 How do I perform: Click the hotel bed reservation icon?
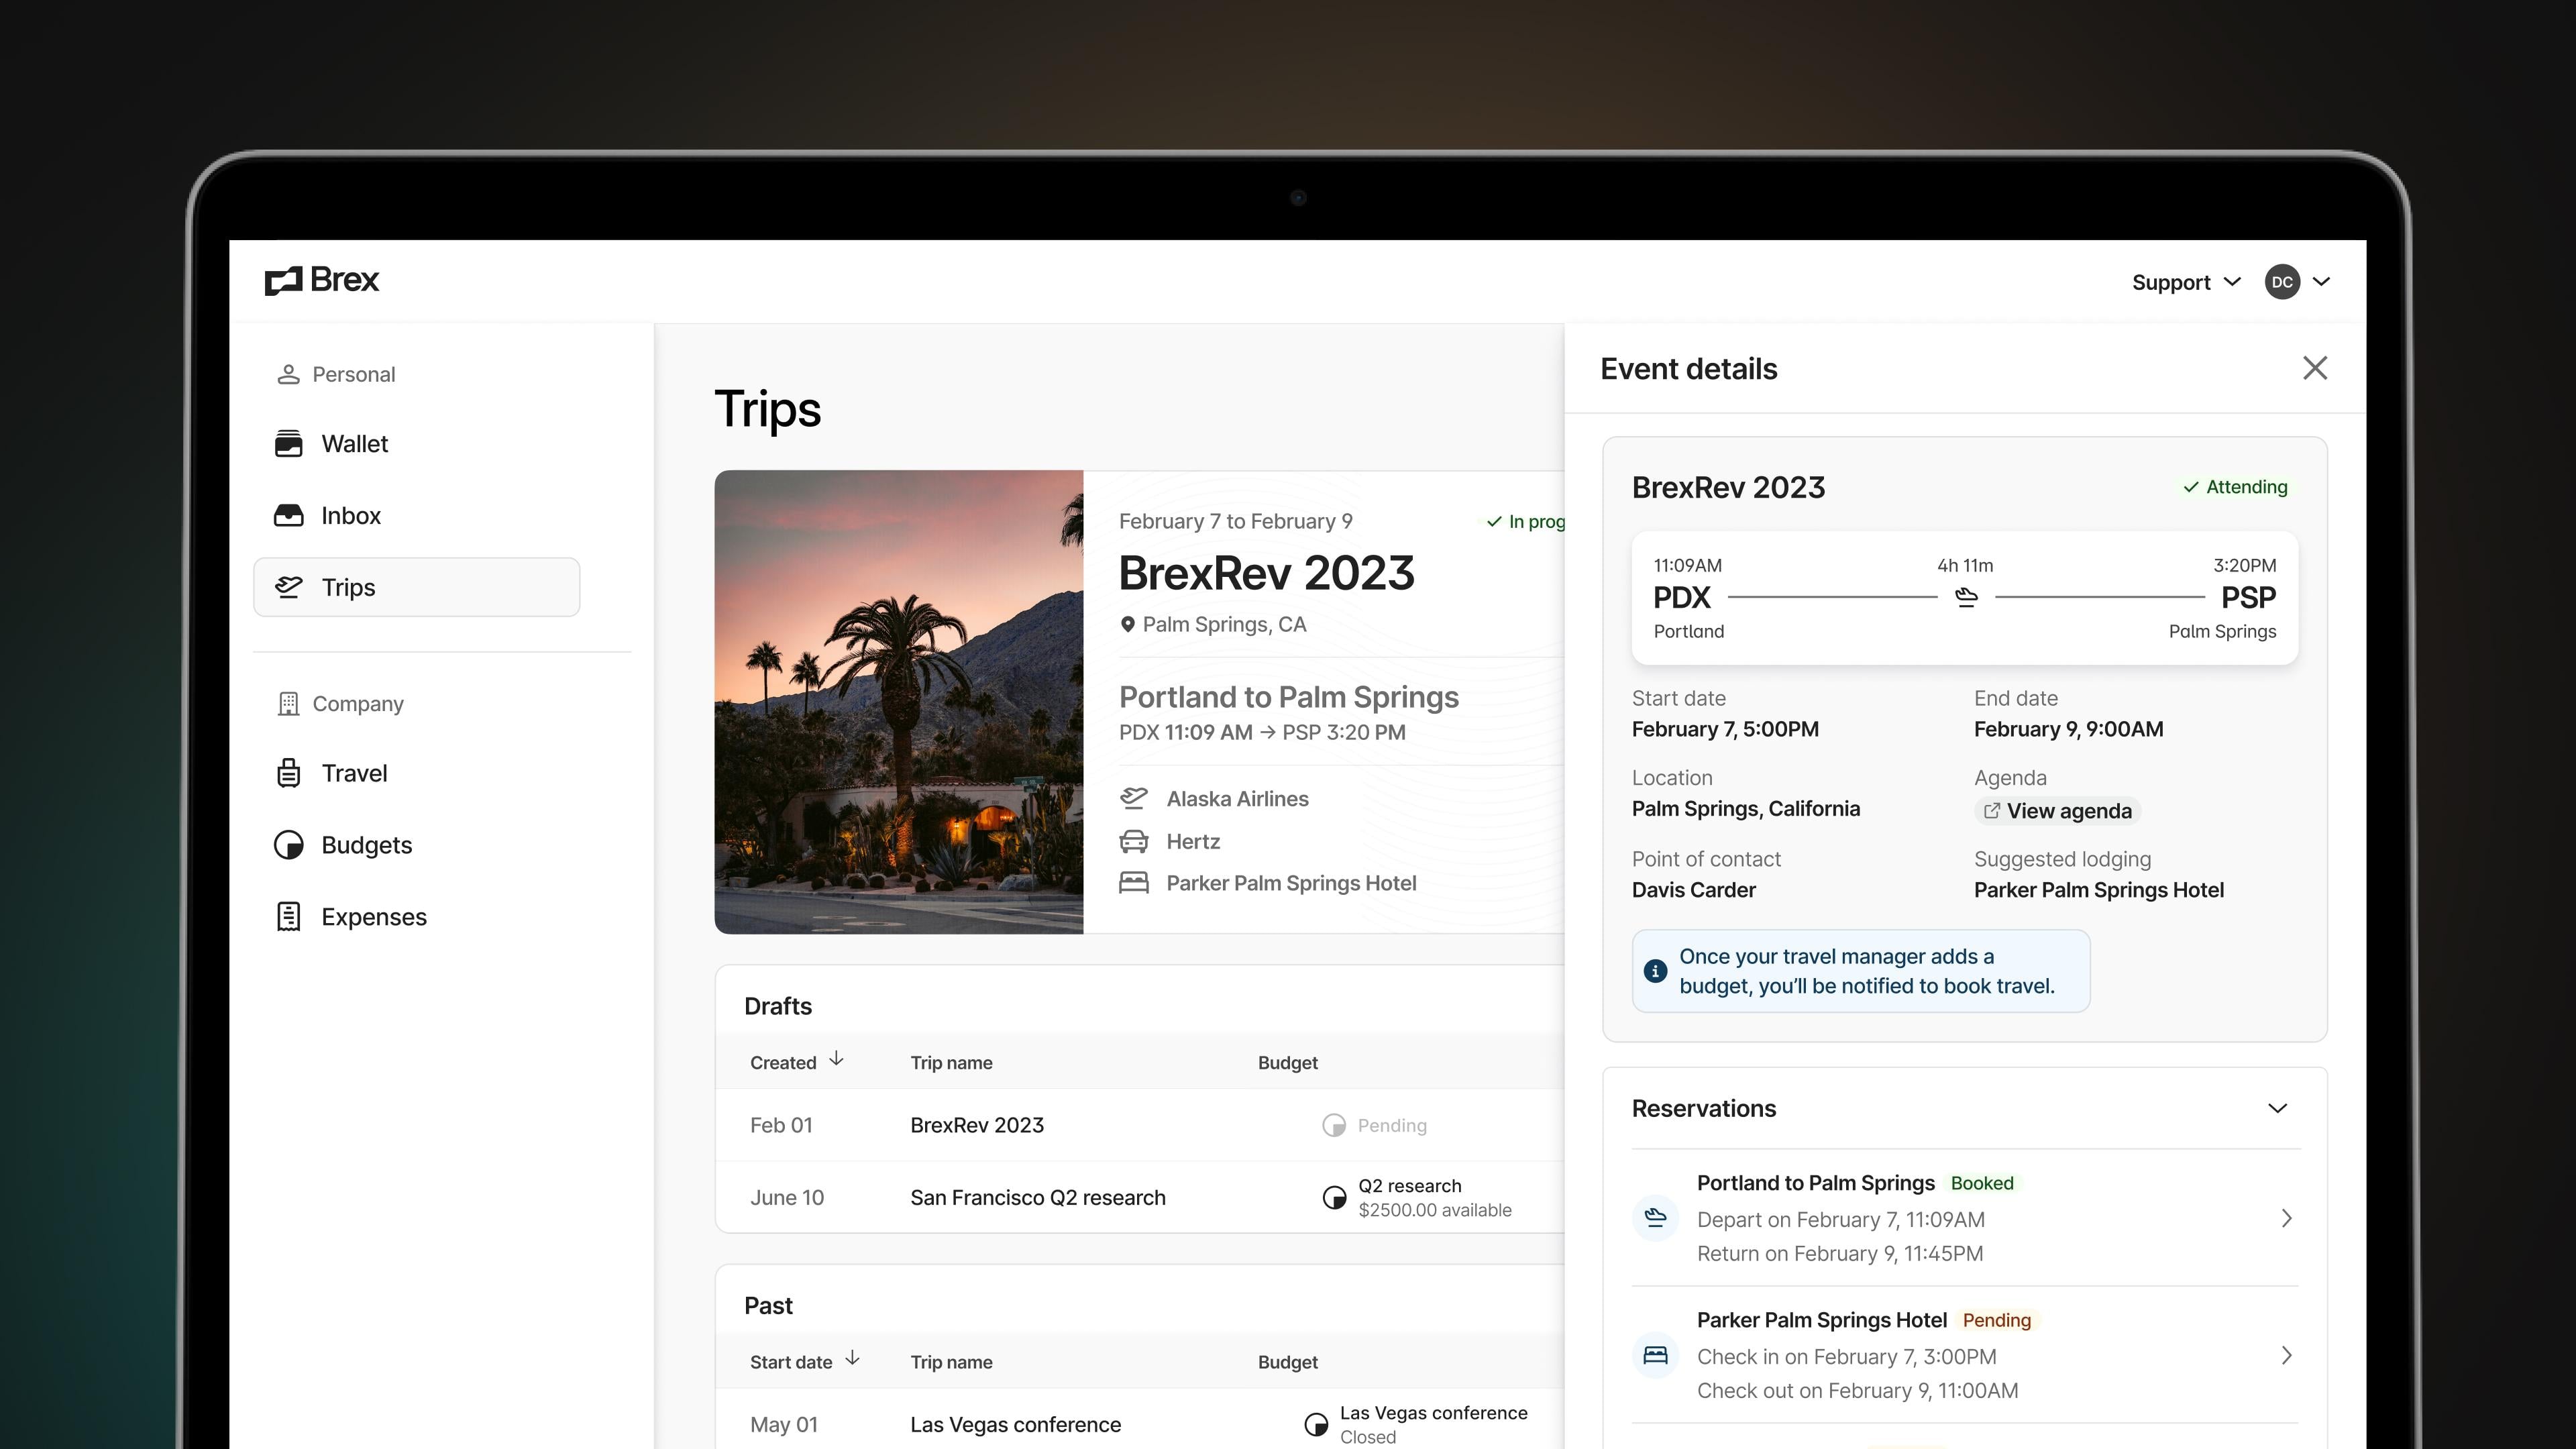(x=1655, y=1355)
